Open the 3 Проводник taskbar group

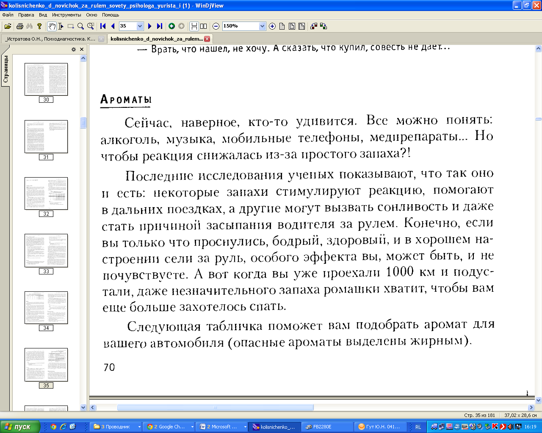116,427
